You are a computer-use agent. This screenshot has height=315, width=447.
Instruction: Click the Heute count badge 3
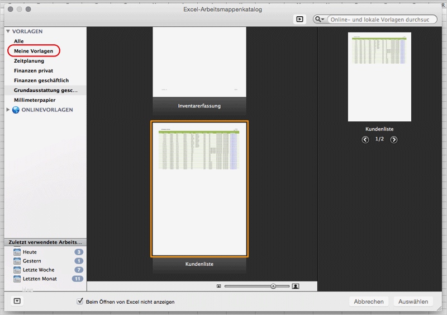[x=79, y=252]
